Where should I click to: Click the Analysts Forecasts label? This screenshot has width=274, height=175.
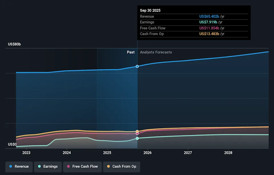[156, 52]
